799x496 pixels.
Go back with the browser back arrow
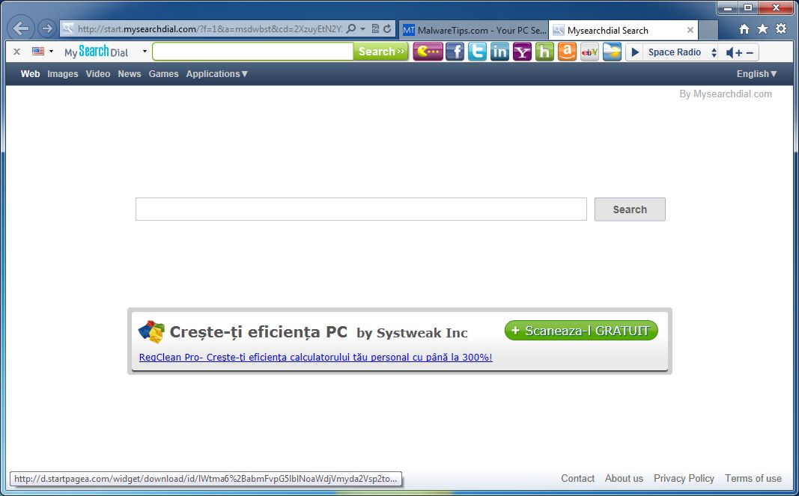coord(22,28)
